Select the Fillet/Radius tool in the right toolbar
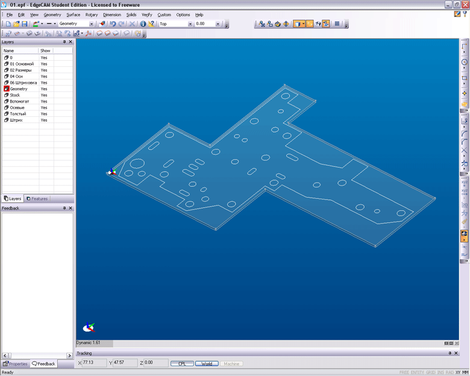The height and width of the screenshot is (376, 470). (465, 134)
